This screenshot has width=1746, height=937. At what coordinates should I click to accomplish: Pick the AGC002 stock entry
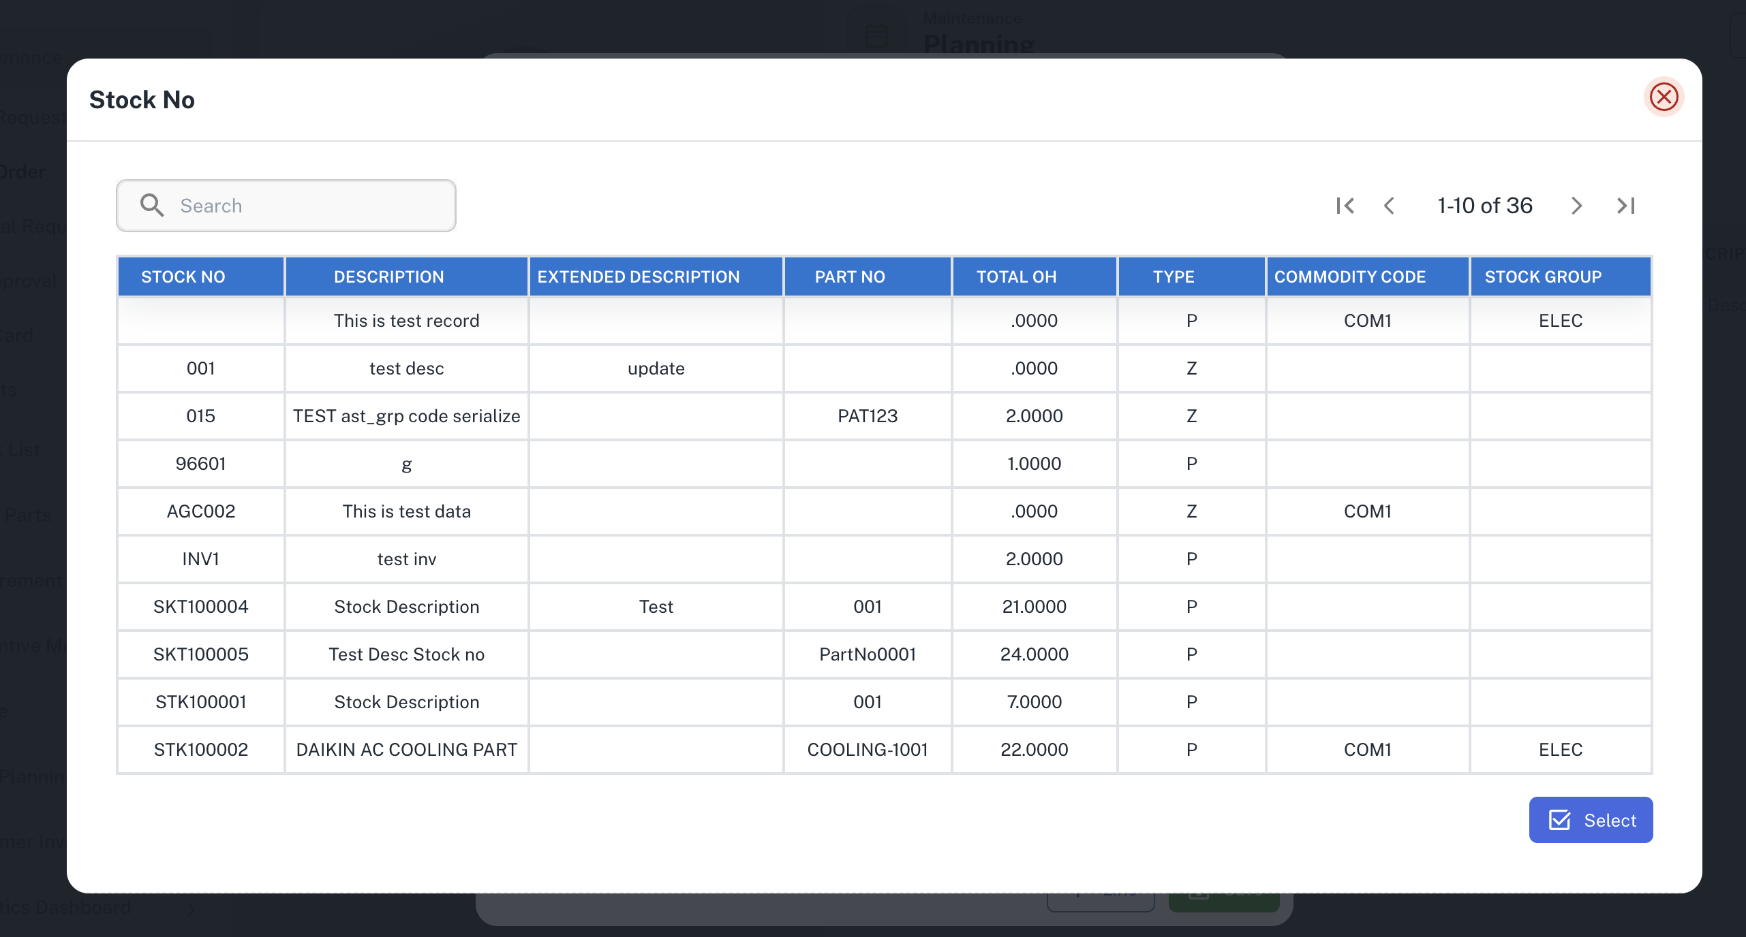click(x=200, y=511)
